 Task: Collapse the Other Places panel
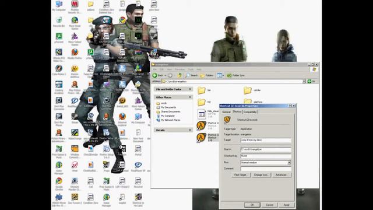tap(190, 97)
